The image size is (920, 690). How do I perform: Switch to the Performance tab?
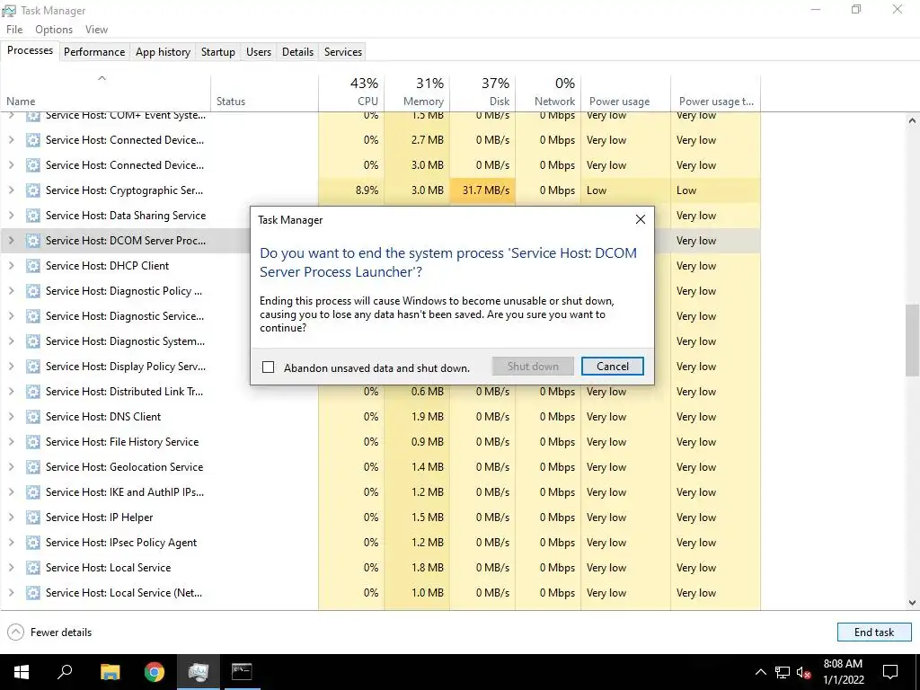93,51
